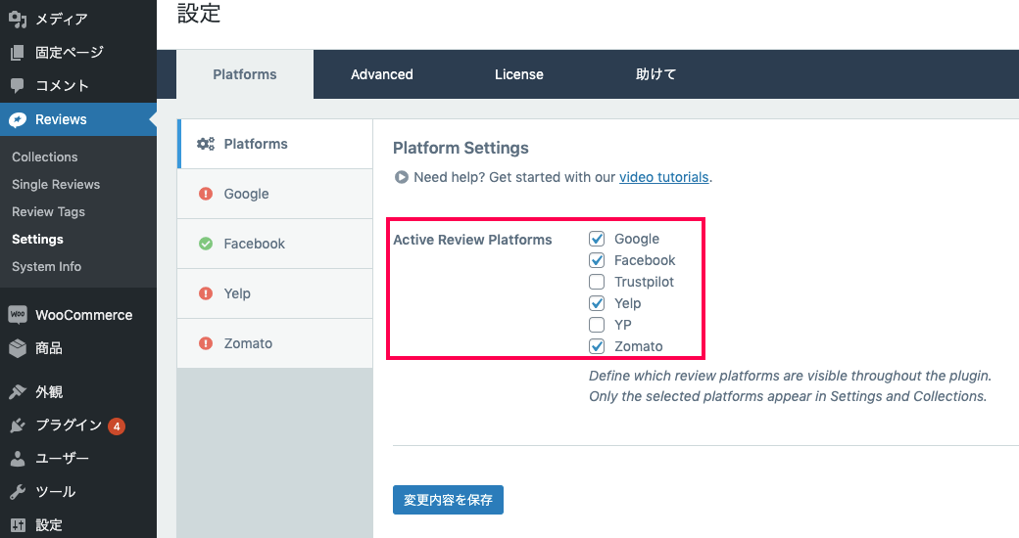The image size is (1019, 538).
Task: Open Review Tags in the submenu
Action: (x=49, y=211)
